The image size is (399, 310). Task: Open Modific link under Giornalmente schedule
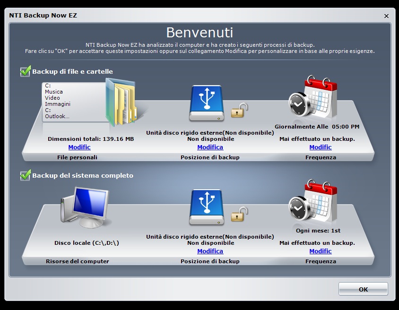[321, 147]
